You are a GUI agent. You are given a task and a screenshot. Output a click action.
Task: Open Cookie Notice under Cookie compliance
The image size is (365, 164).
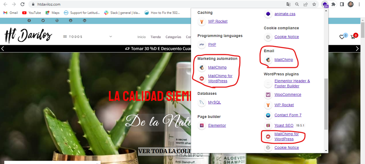point(287,37)
